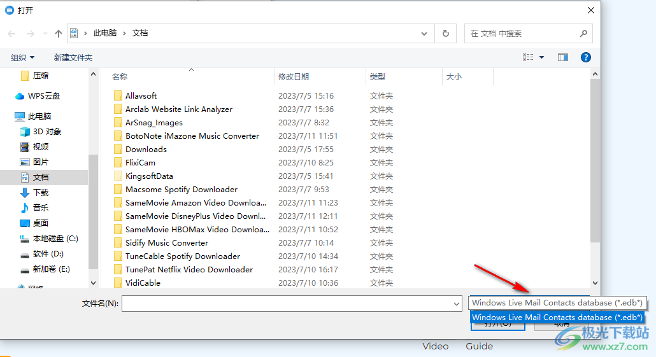Click the Allavsoft folder icon
Viewport: 656px width, 357px height.
click(x=118, y=95)
